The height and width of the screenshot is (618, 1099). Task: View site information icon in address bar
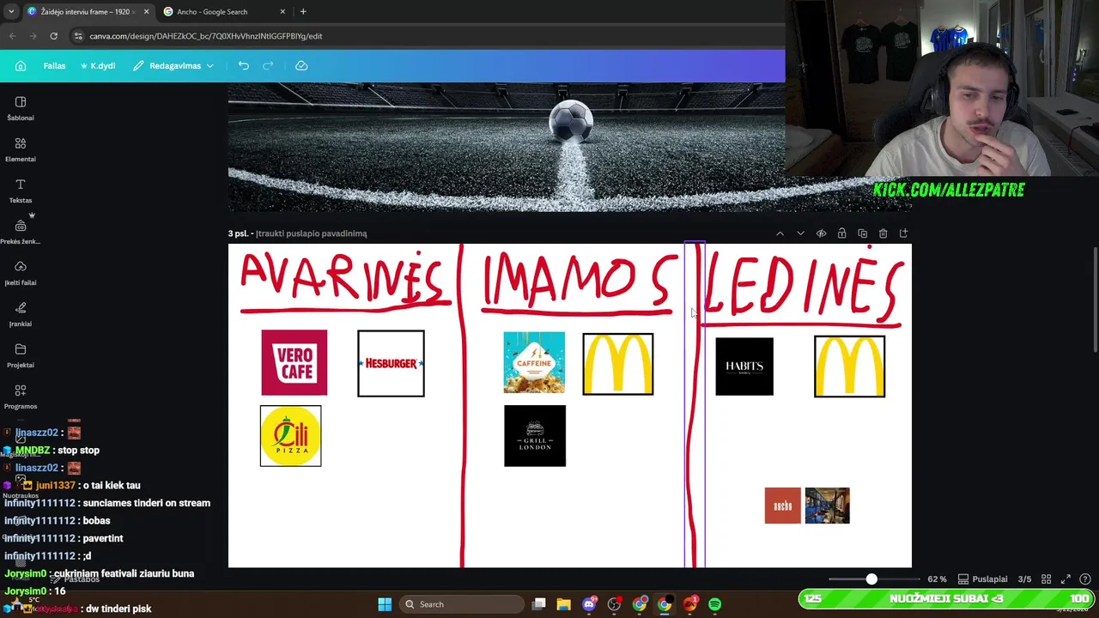pyautogui.click(x=78, y=36)
